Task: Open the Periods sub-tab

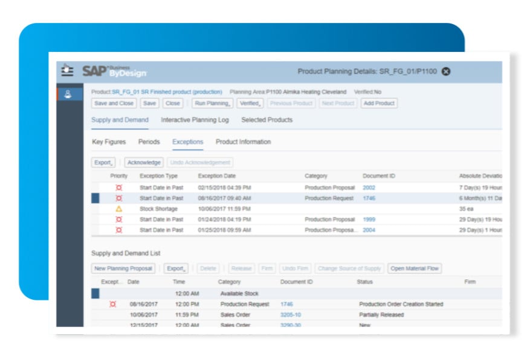Action: [149, 142]
